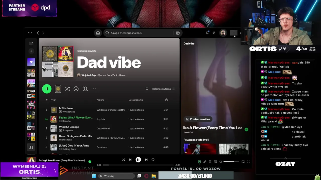Toggle shuffle for the Dad vibe playlist
Image resolution: width=321 pixels, height=180 pixels.
point(67,89)
